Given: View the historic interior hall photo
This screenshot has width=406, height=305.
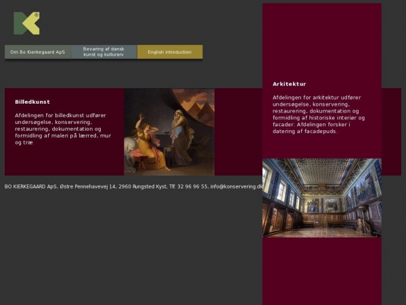Looking at the screenshot, I should pos(322,198).
